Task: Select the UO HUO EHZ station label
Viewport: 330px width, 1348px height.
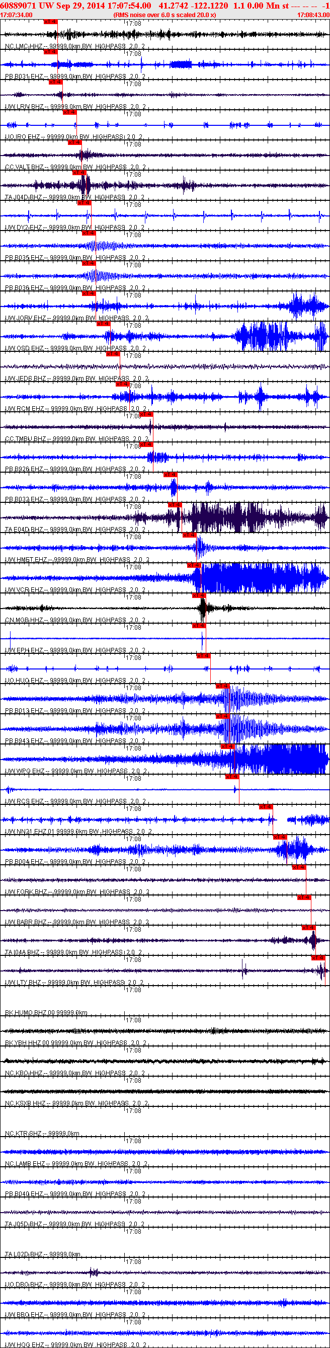Action: (75, 681)
